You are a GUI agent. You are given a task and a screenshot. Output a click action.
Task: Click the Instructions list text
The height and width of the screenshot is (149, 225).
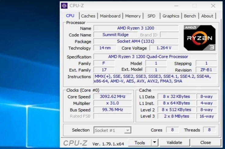click(x=155, y=79)
